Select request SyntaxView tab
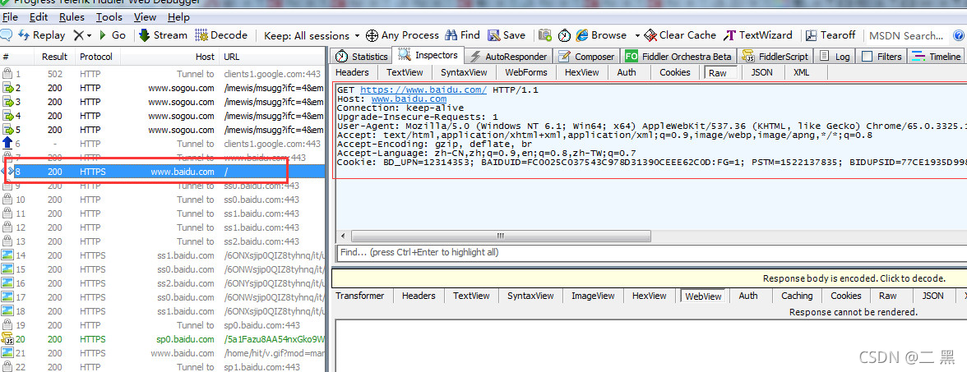Viewport: 967px width, 372px height. coord(464,72)
